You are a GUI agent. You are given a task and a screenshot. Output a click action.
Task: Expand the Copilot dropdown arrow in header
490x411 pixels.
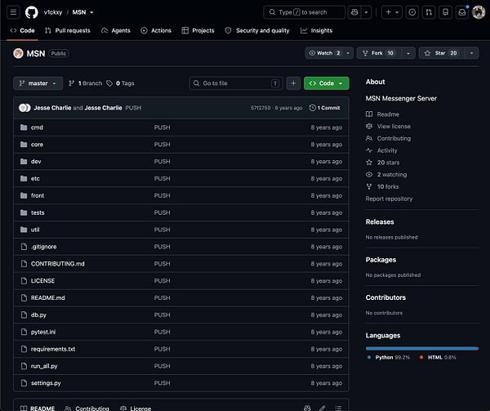pyautogui.click(x=366, y=12)
